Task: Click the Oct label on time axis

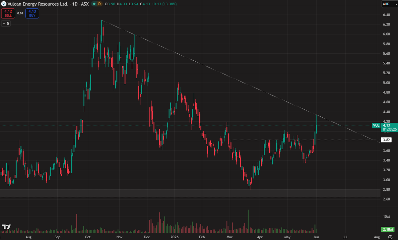Action: pos(88,237)
